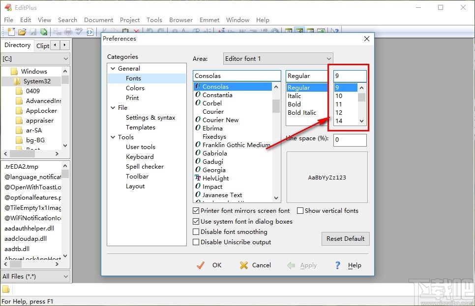The image size is (475, 306).
Task: Click the Reset Default button
Action: point(345,239)
